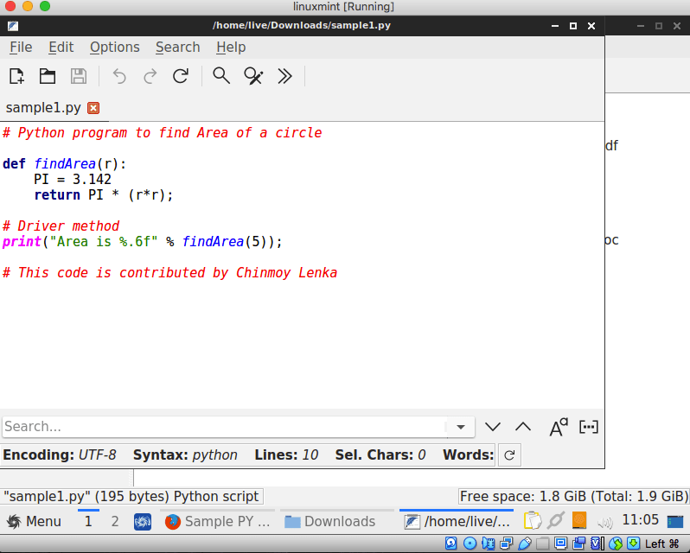Click the 11:05 clock in the panel
The image size is (690, 553).
point(640,520)
